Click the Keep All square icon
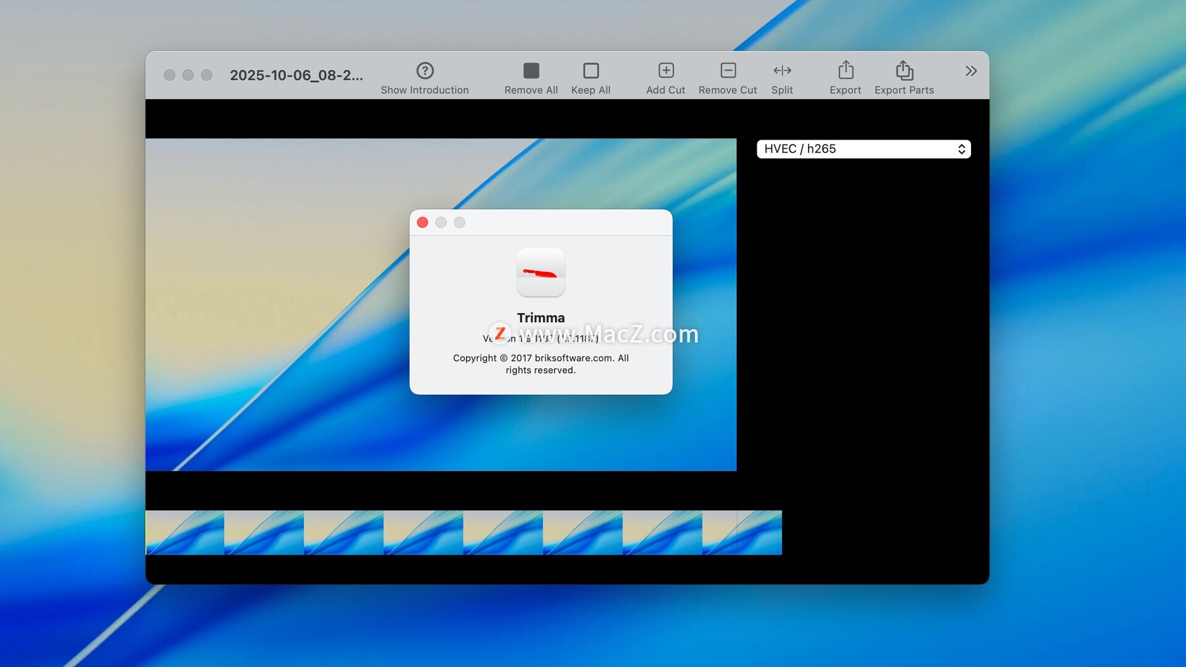This screenshot has height=667, width=1186. click(x=591, y=70)
